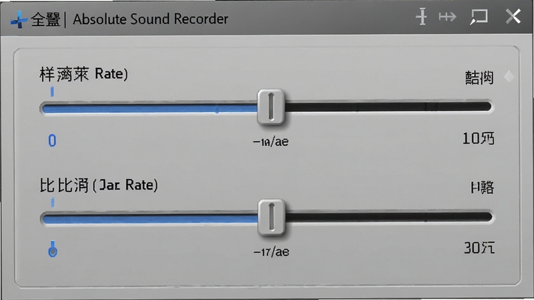The image size is (534, 300).
Task: Click the maximum value label starting with 10
Action: [479, 139]
